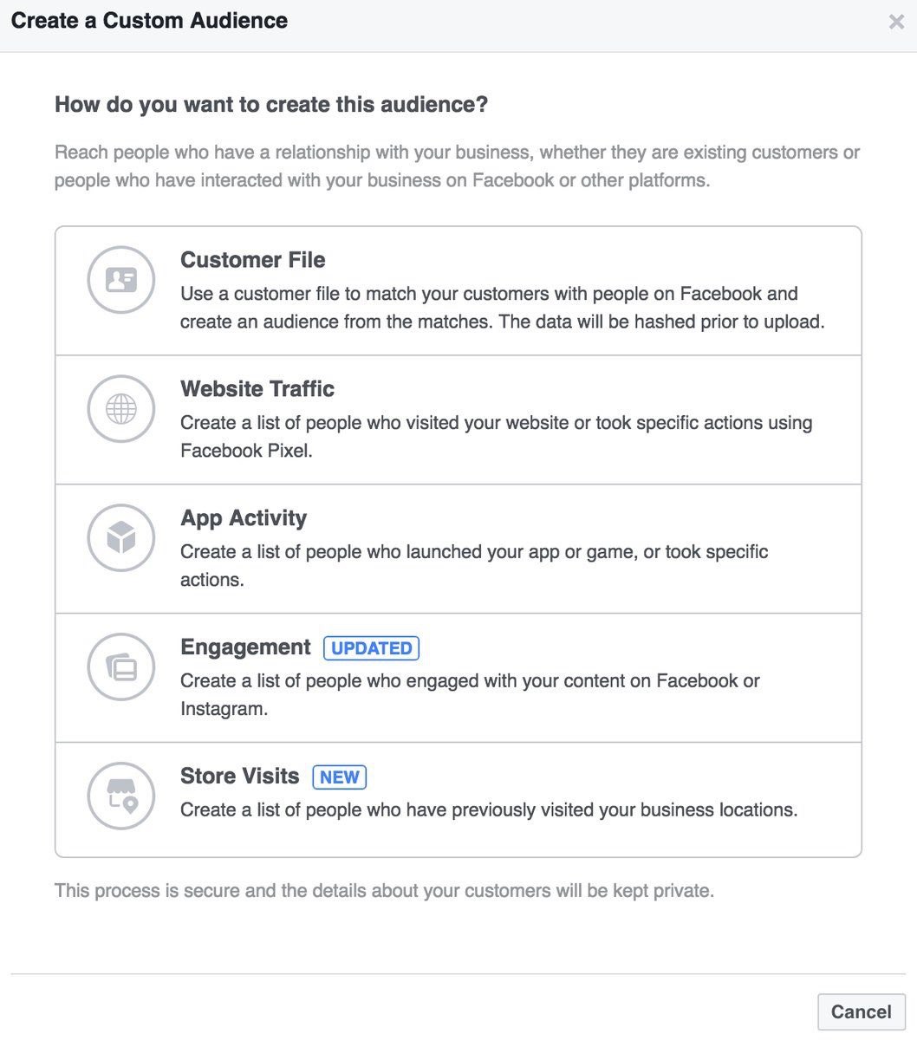This screenshot has width=917, height=1040.
Task: Click the Facebook Pixel description text
Action: click(497, 437)
